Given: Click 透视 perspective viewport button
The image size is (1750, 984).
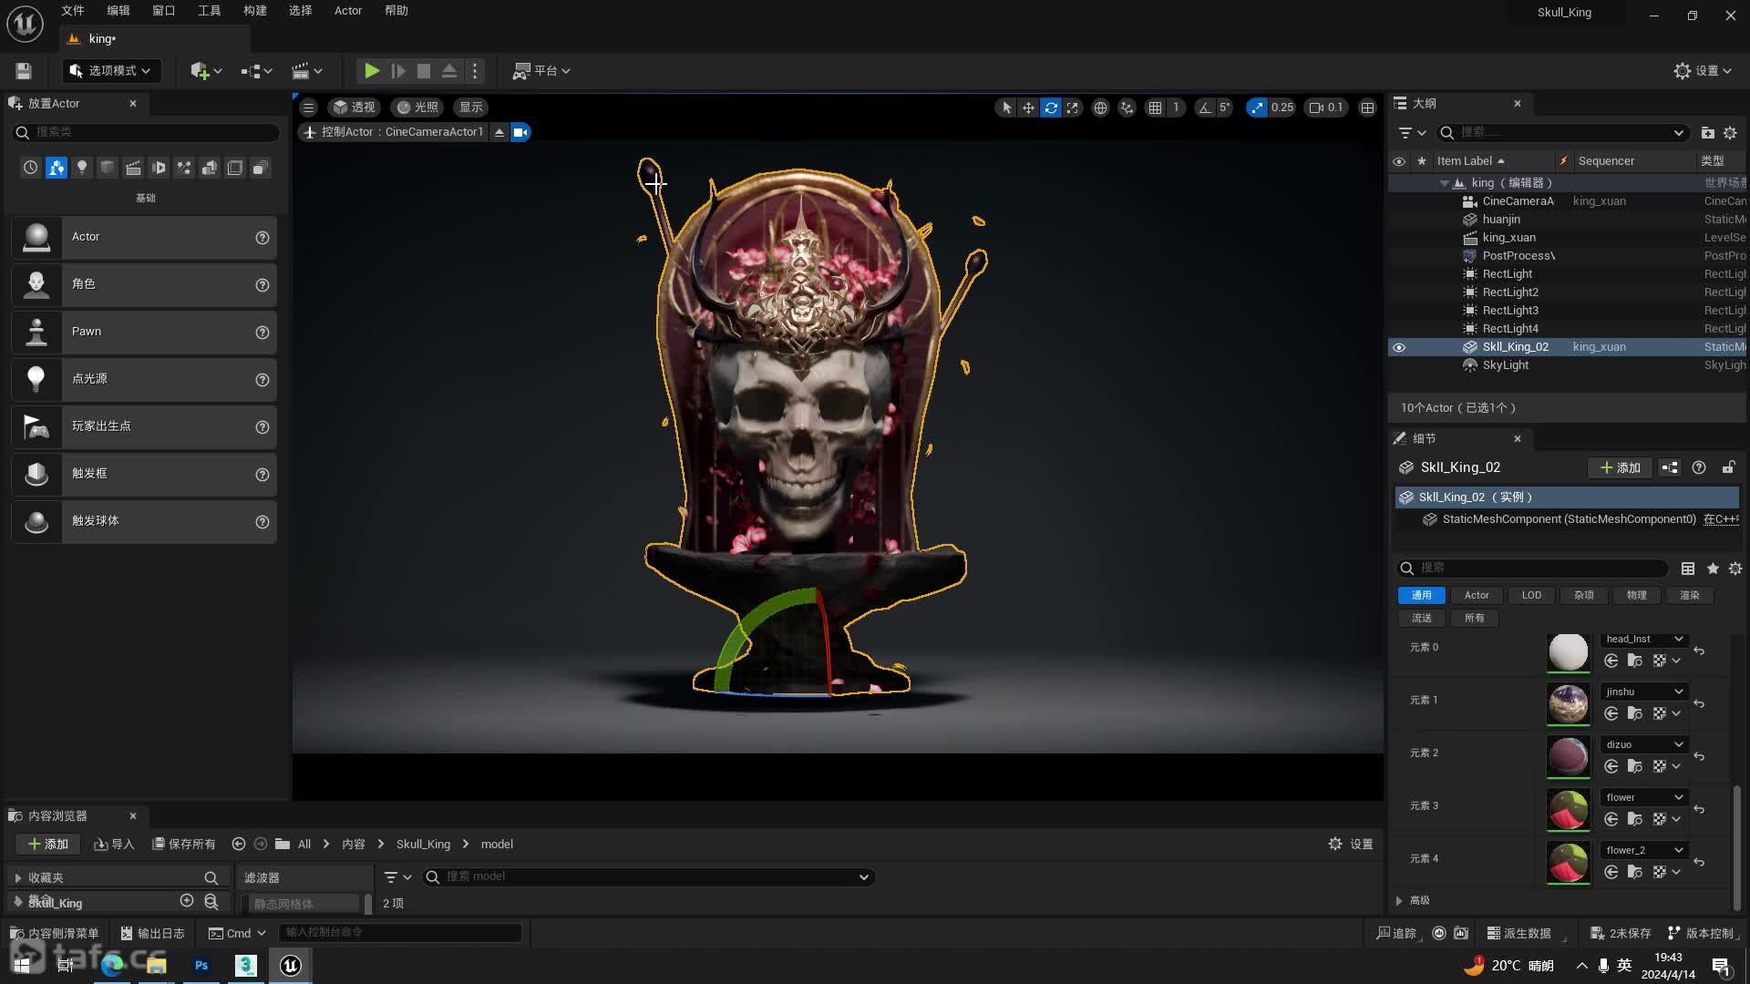Looking at the screenshot, I should point(354,108).
